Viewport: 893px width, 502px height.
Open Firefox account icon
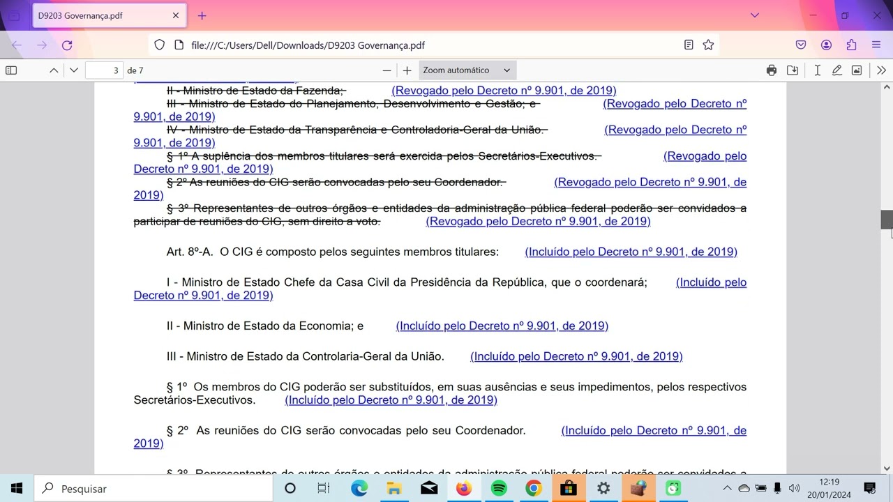pyautogui.click(x=826, y=45)
